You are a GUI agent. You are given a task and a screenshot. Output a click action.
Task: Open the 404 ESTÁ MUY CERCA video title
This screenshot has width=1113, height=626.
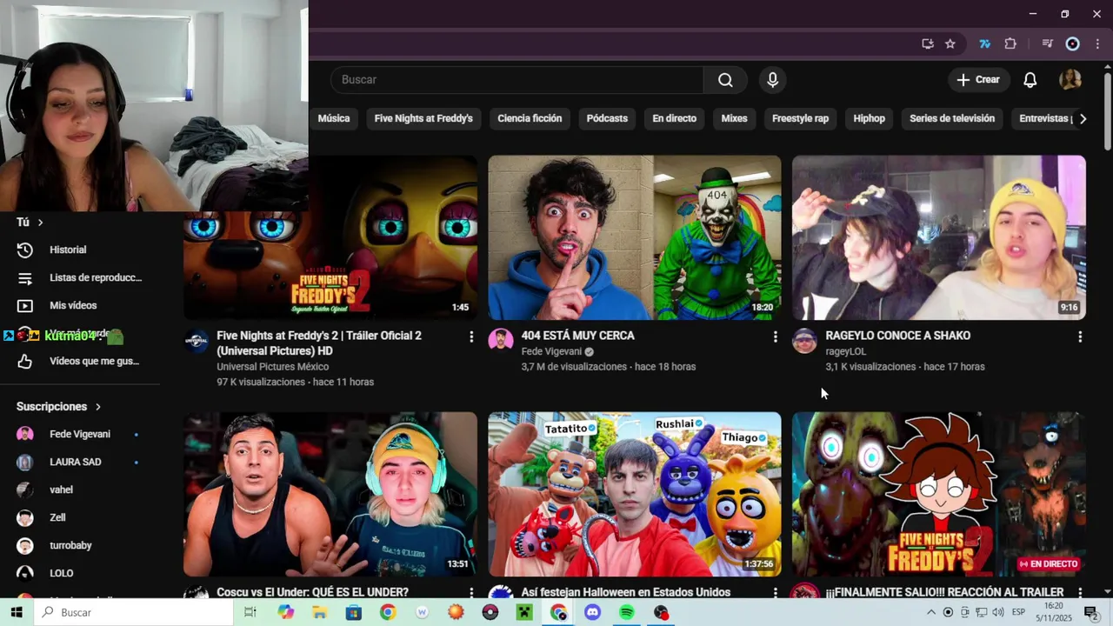[577, 336]
